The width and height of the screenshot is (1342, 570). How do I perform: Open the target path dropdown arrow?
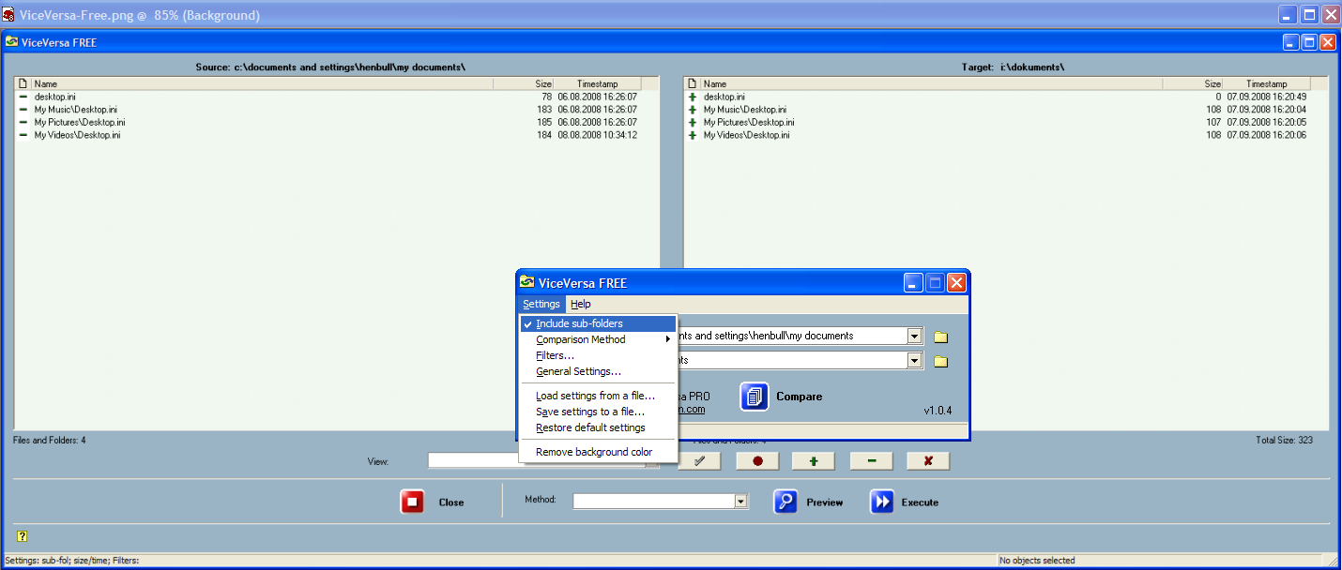915,360
